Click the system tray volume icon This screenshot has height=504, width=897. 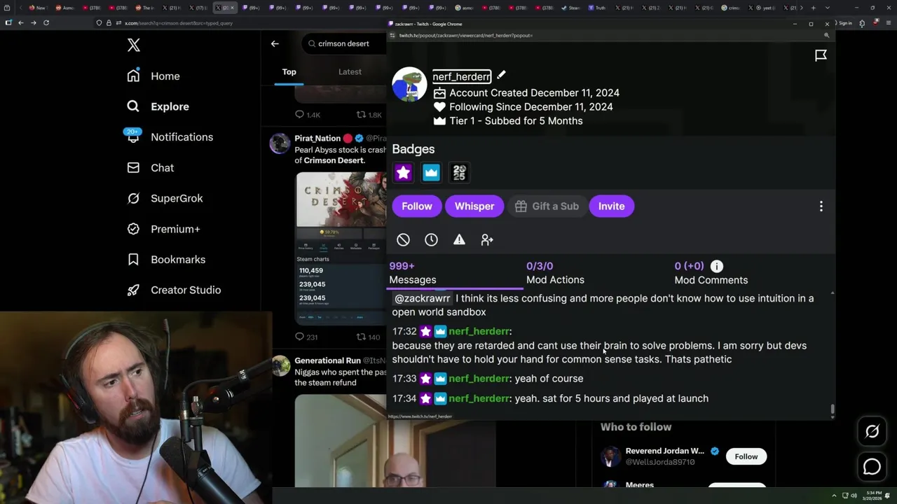tap(854, 496)
